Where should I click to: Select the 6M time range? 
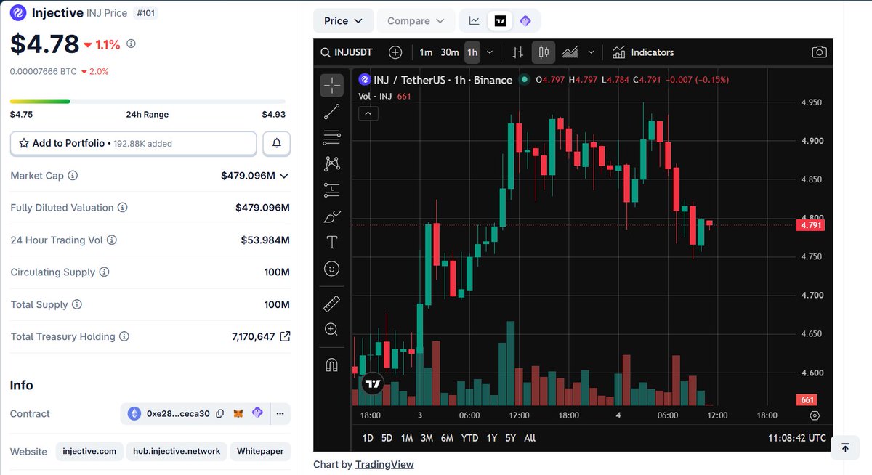click(x=447, y=438)
